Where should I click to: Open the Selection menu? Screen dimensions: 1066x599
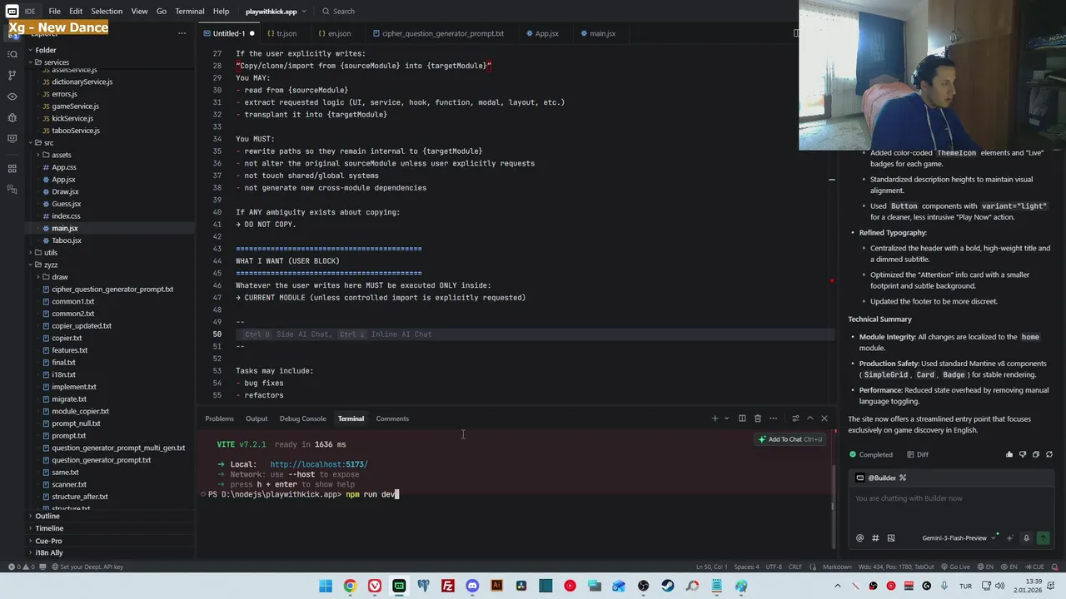point(106,12)
